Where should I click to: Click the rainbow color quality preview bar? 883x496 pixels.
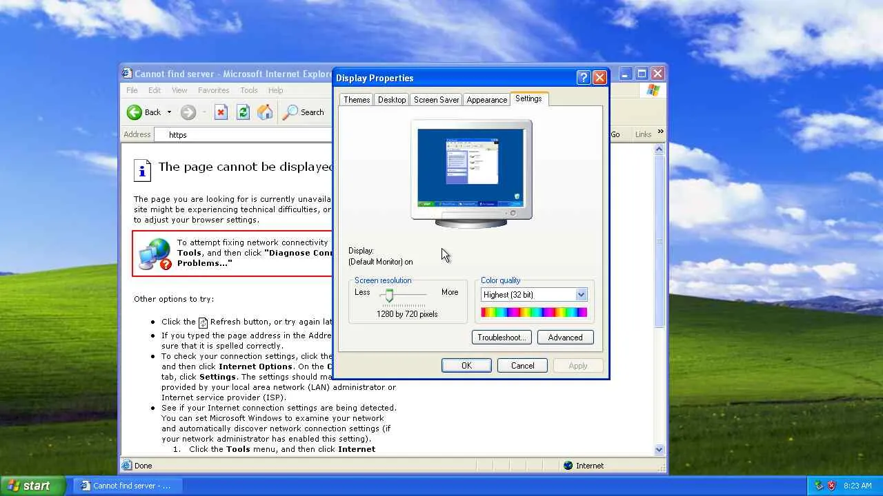tap(534, 313)
